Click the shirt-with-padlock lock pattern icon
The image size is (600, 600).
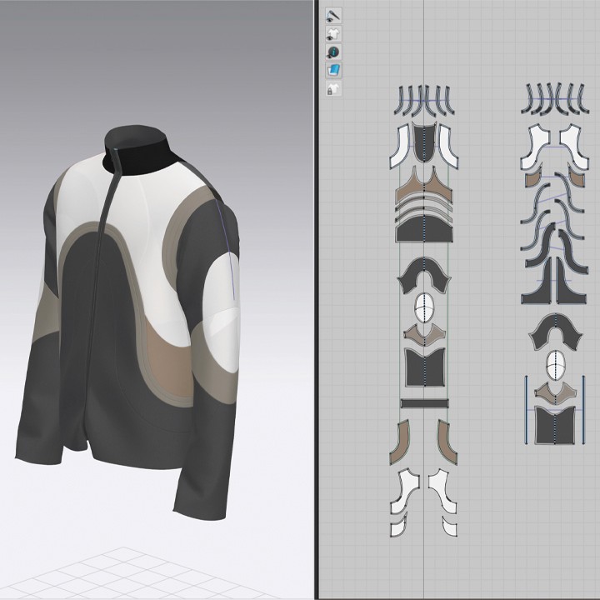click(333, 89)
